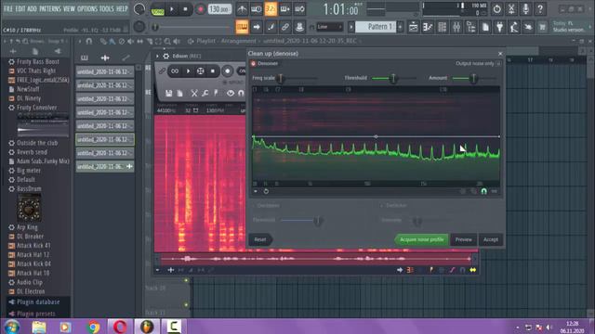Click the yellow double-arrow icon in Edison footer
The image size is (595, 334).
[x=473, y=270]
